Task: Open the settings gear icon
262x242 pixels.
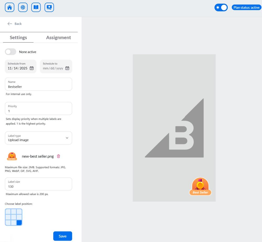Action: [23, 8]
